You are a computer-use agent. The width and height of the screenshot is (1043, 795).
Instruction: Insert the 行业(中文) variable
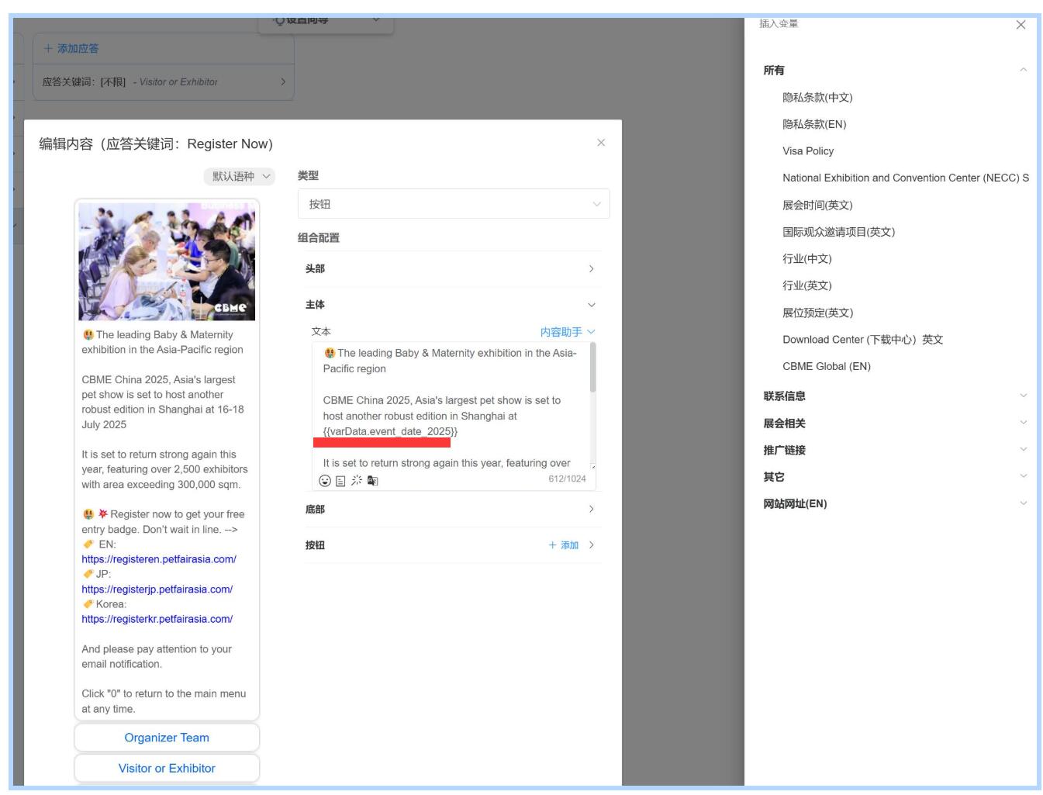pyautogui.click(x=806, y=259)
